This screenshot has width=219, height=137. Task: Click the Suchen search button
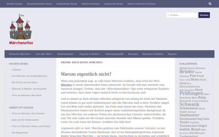click(x=204, y=15)
